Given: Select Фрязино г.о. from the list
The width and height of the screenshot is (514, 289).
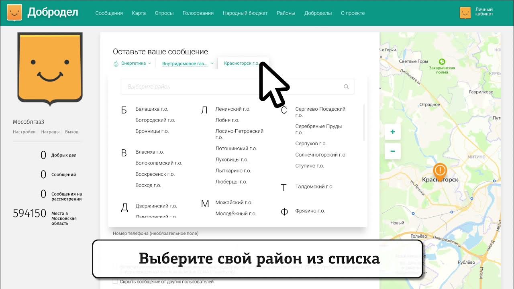Looking at the screenshot, I should click(310, 211).
